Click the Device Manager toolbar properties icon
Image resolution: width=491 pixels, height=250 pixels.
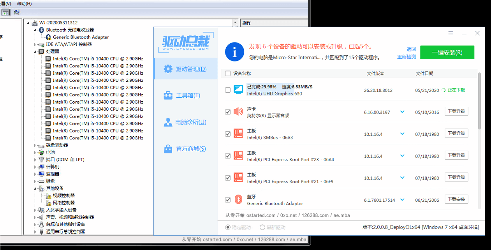pyautogui.click(x=5, y=12)
